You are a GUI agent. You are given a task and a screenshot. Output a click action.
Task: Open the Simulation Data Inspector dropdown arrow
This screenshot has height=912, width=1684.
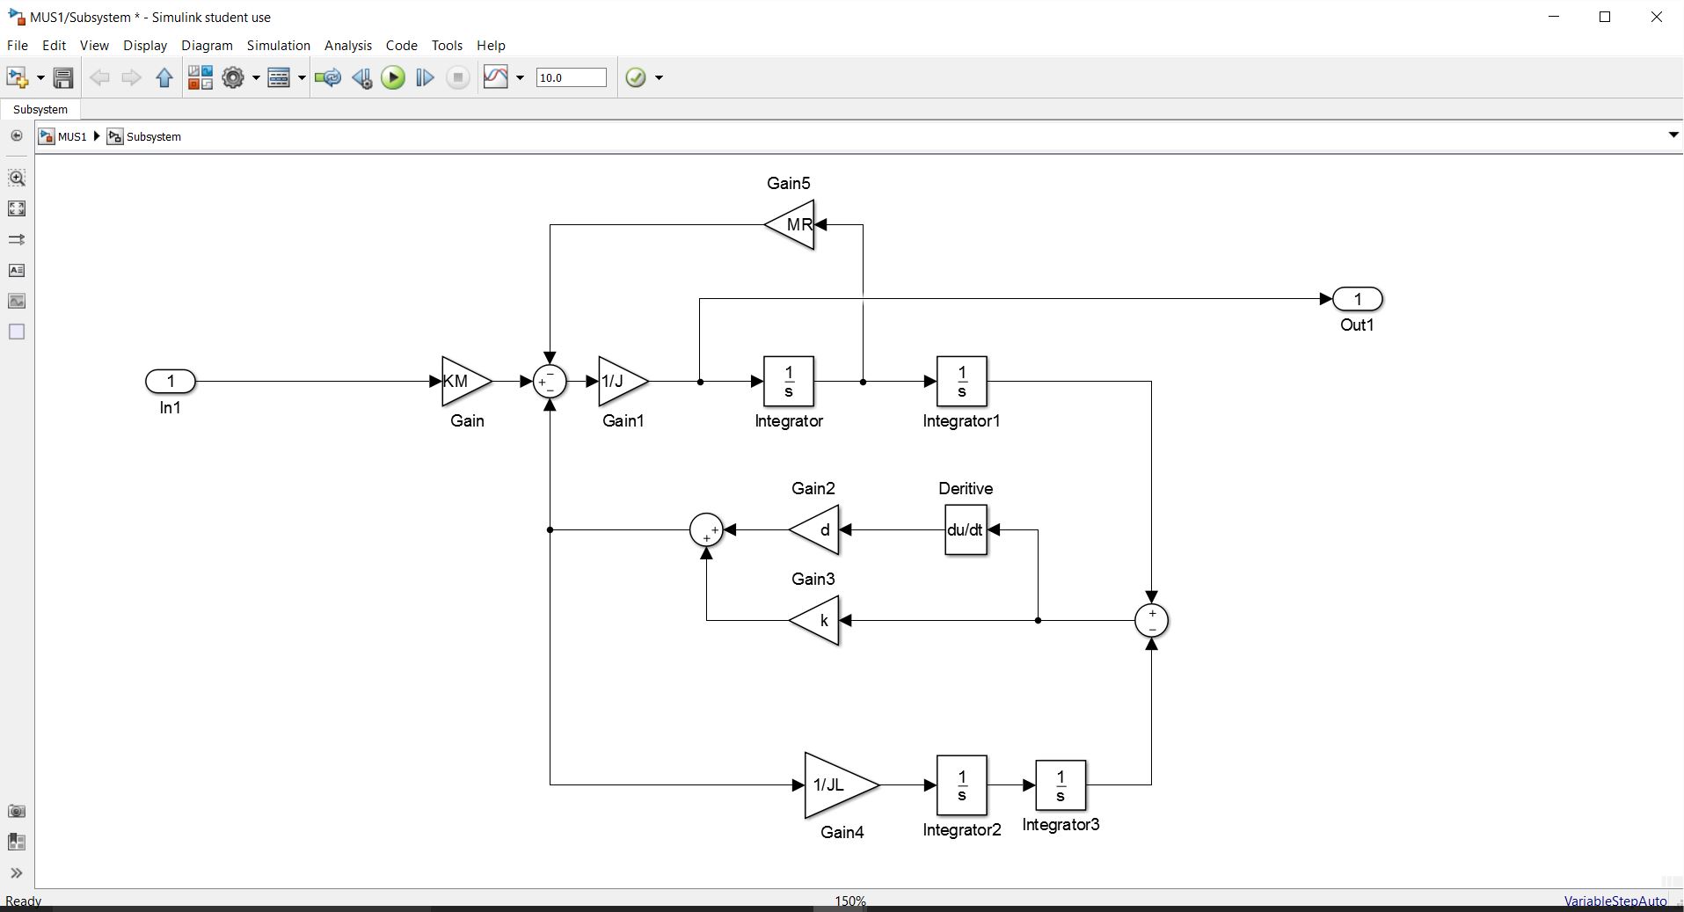click(520, 78)
